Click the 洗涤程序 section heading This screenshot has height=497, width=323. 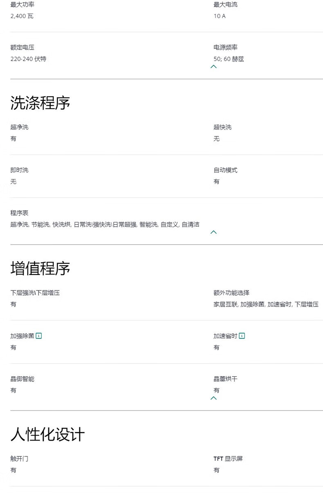[40, 103]
